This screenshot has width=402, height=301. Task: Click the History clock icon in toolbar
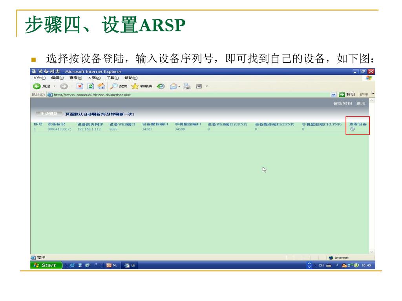[x=161, y=86]
